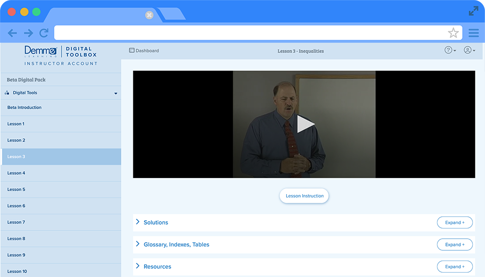Open the browser hamburger menu
Screen dimensions: 485x277
(473, 33)
